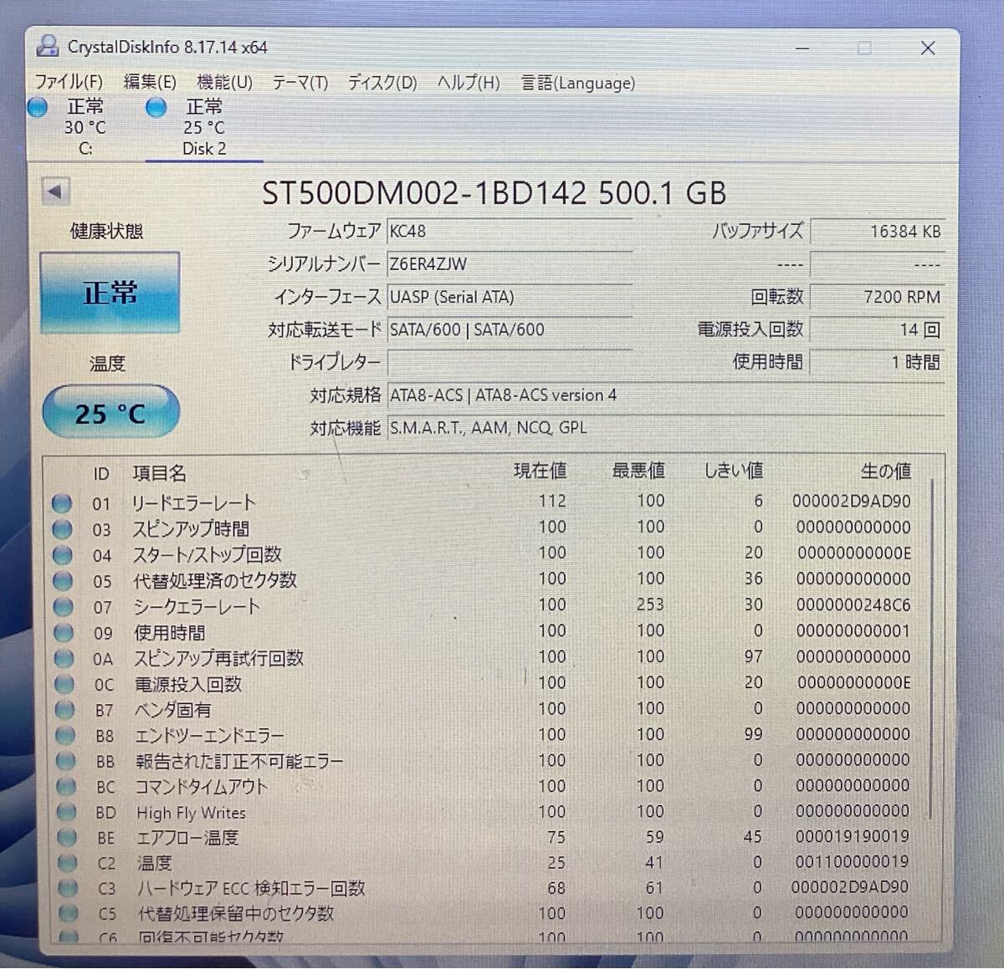1004x969 pixels.
Task: Click the 正常 health status button
Action: coord(110,293)
